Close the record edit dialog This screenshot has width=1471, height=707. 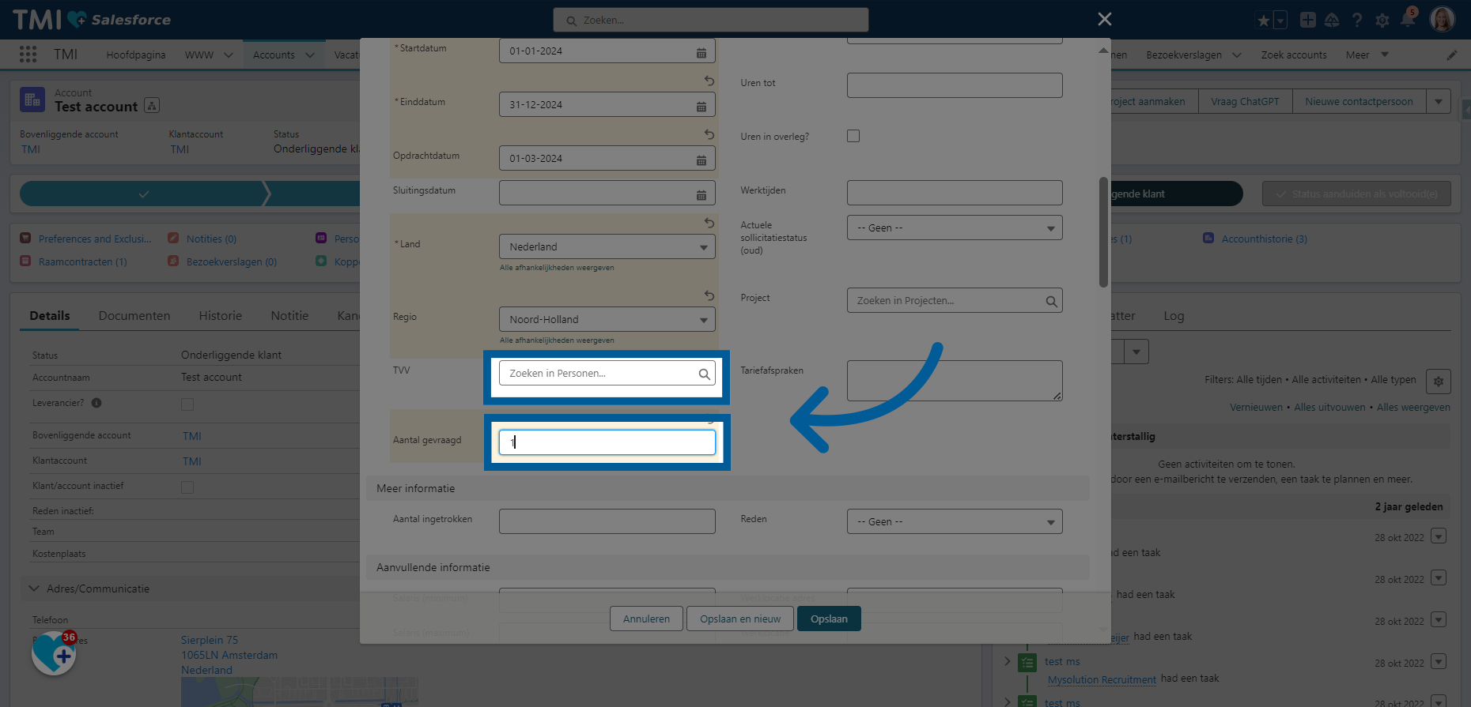pyautogui.click(x=1105, y=19)
